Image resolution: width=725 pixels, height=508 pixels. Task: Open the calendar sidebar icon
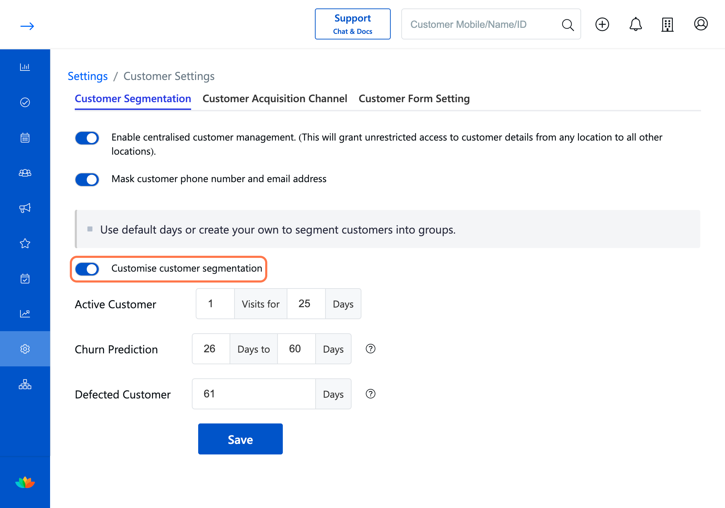pos(25,137)
